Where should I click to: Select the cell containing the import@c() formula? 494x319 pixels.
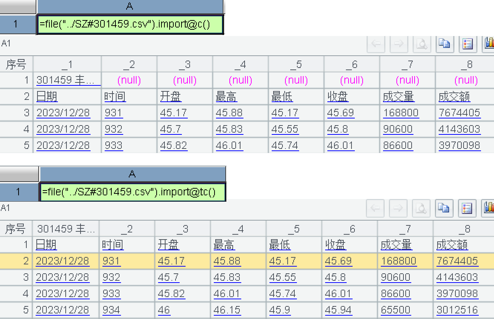click(130, 25)
